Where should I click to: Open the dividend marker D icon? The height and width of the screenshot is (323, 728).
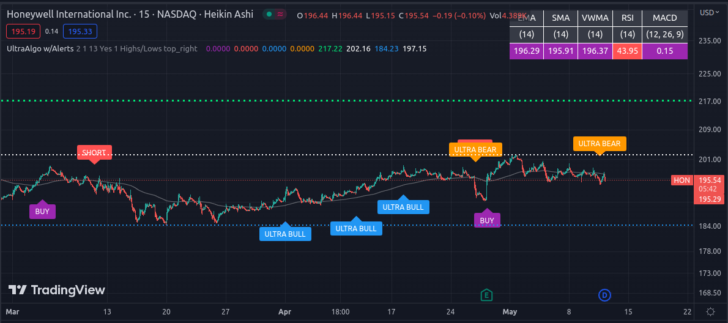604,294
